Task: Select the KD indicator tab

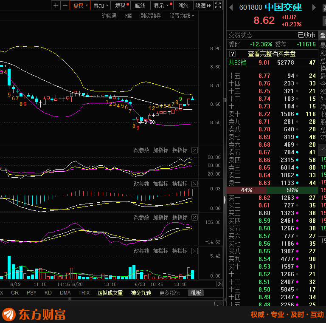Action: (48, 293)
